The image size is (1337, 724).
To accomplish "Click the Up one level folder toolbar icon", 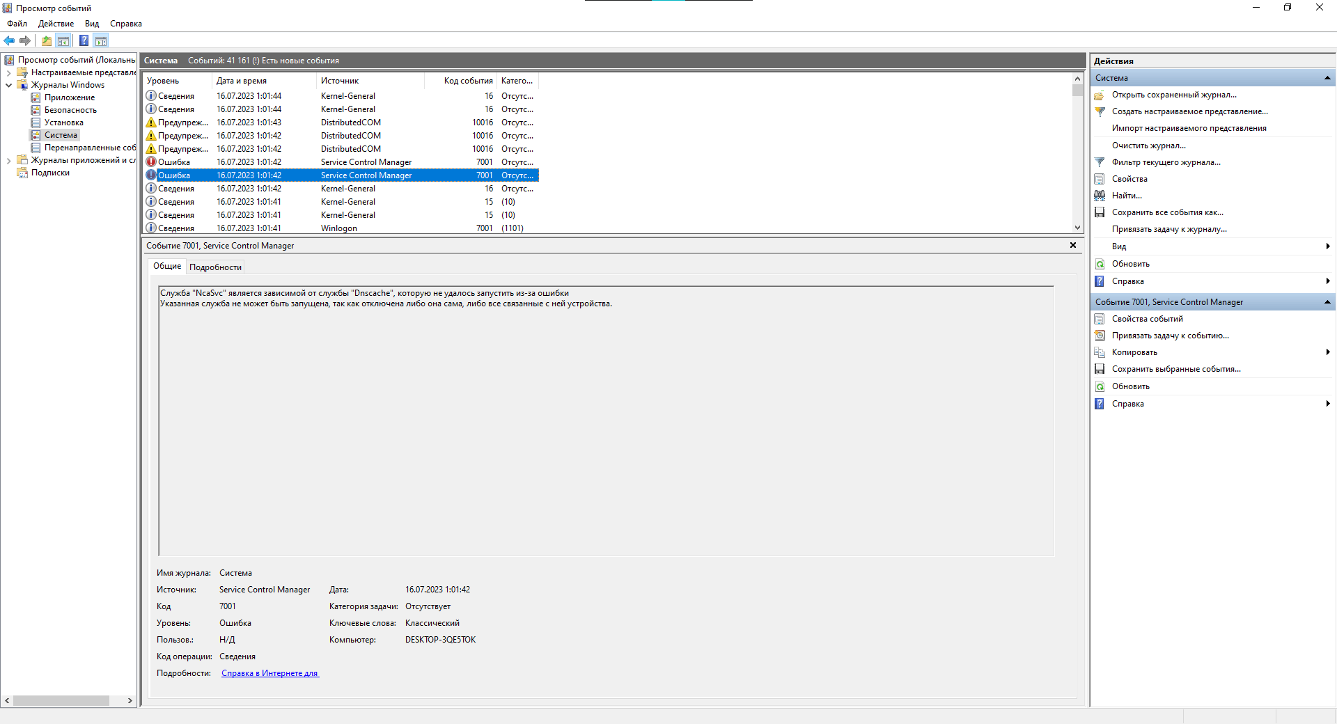I will coord(46,40).
